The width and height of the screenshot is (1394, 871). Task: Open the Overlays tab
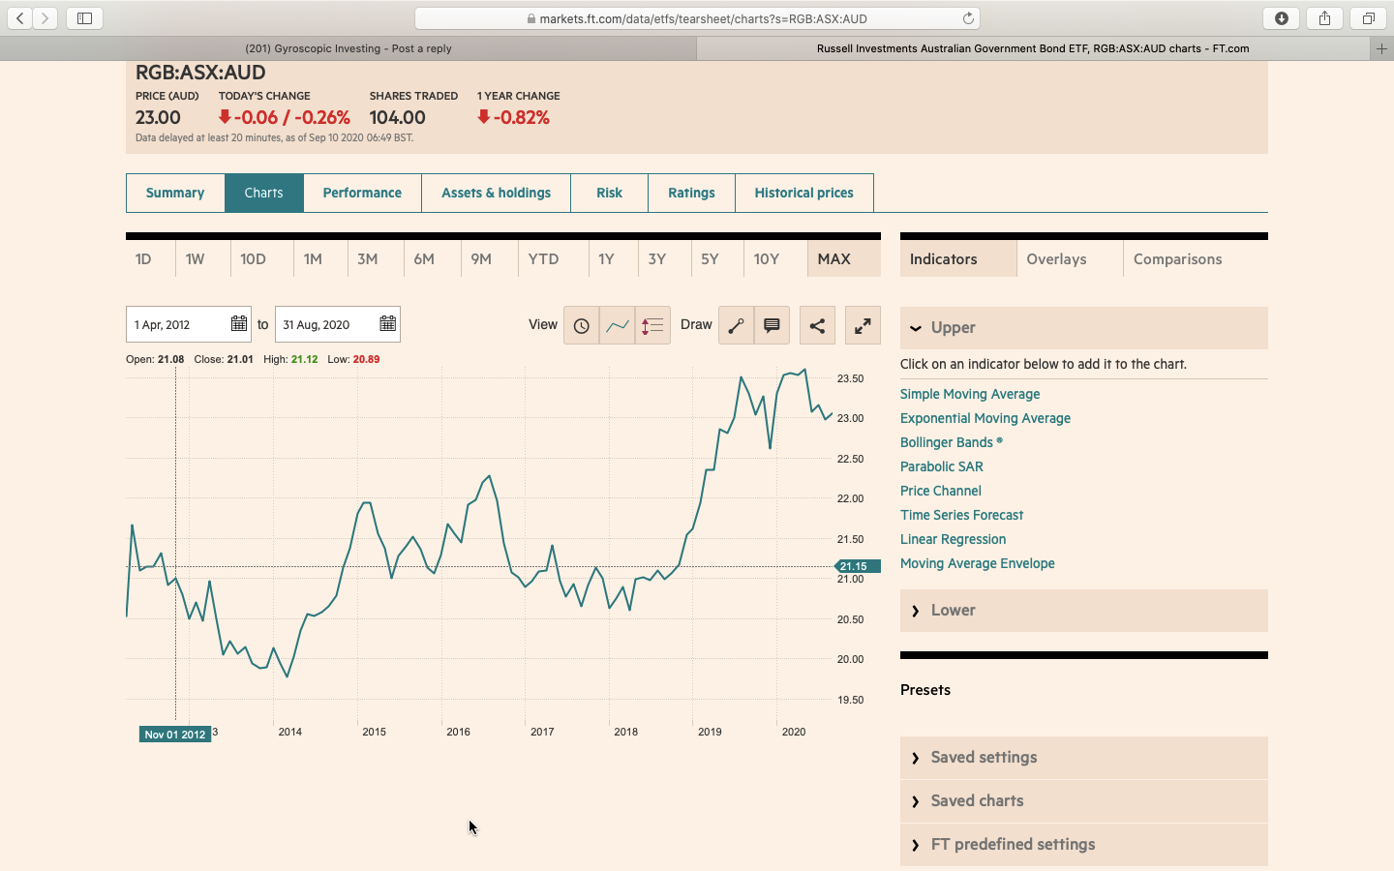1056,259
